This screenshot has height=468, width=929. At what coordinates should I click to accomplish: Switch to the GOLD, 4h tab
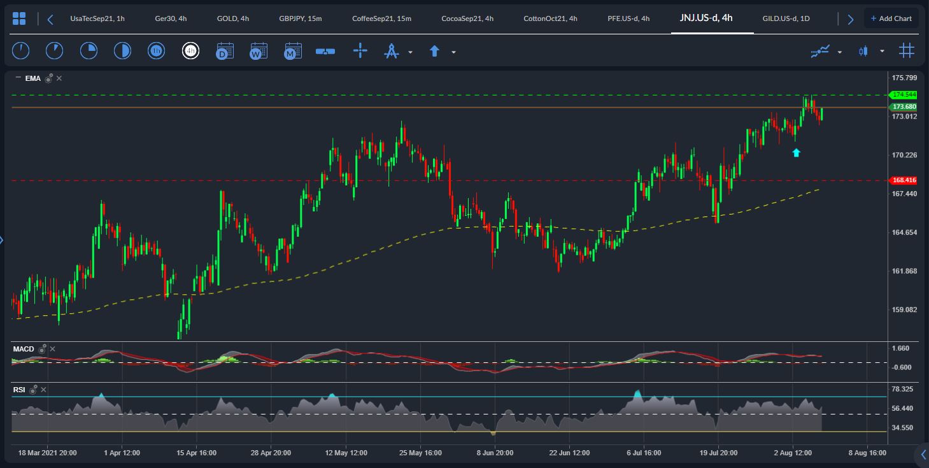(233, 18)
